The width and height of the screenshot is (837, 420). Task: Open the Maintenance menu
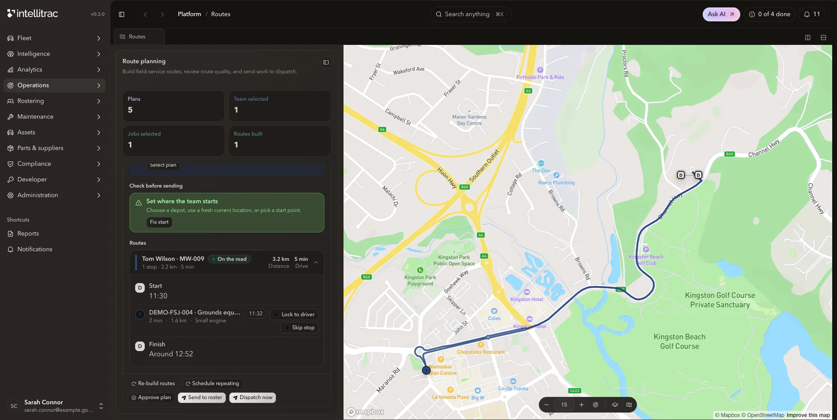click(54, 117)
